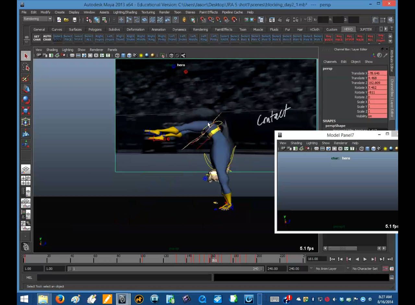Toggle Tool Settings sidebar icon on status line
415x305 pixels.
[383, 20]
